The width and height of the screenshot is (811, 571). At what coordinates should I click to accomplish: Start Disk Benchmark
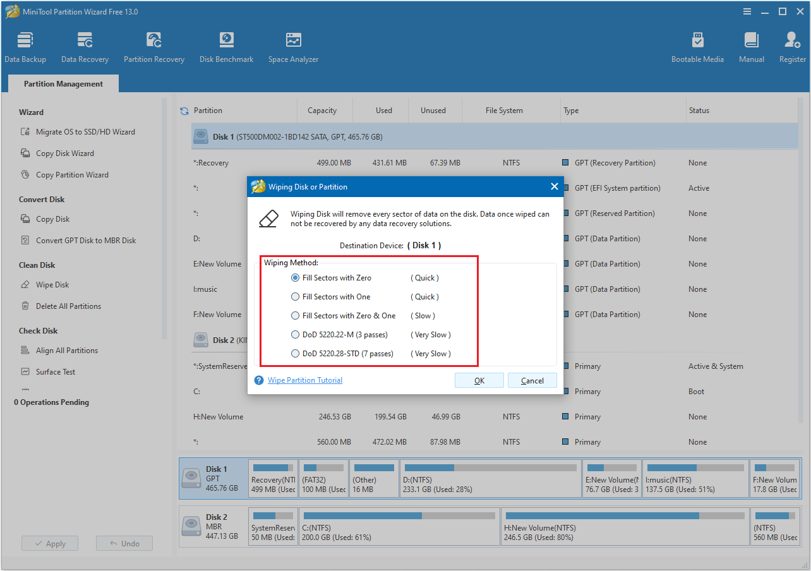tap(226, 46)
